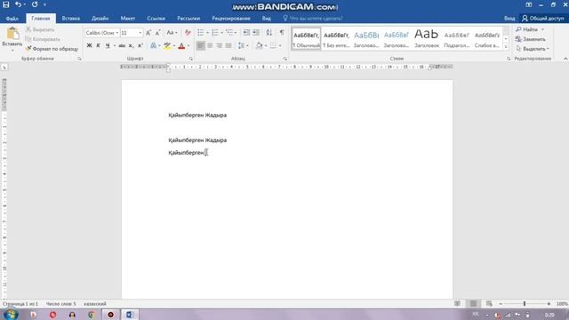Apply superscript formatting
This screenshot has height=320, width=569.
click(140, 45)
